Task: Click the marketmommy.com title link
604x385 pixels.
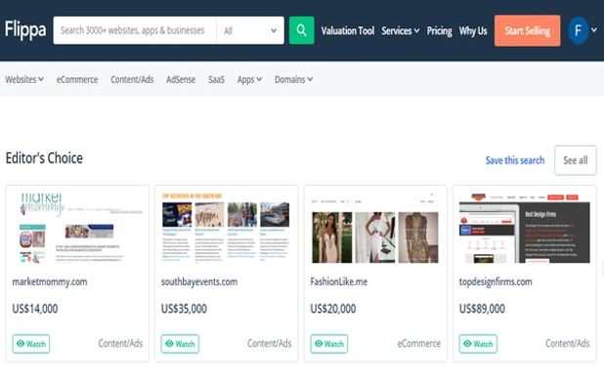Action: 50,281
